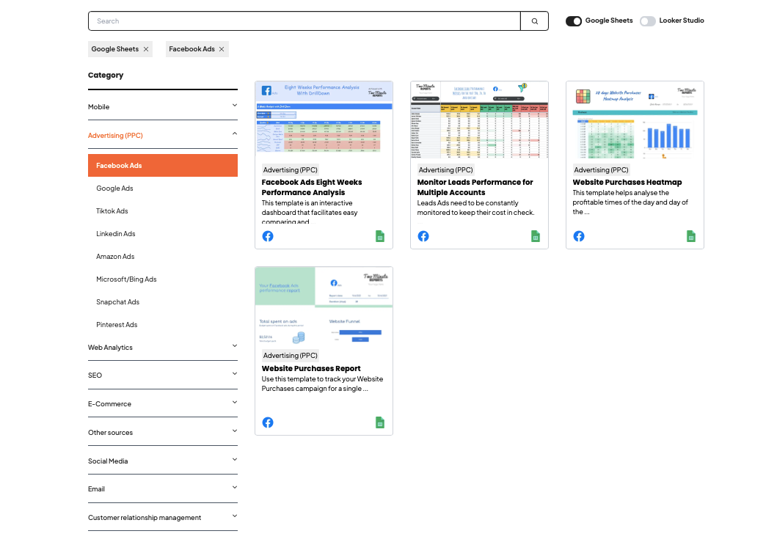Select the Amazon Ads subcategory
Screen dimensions: 777x542
(115, 257)
